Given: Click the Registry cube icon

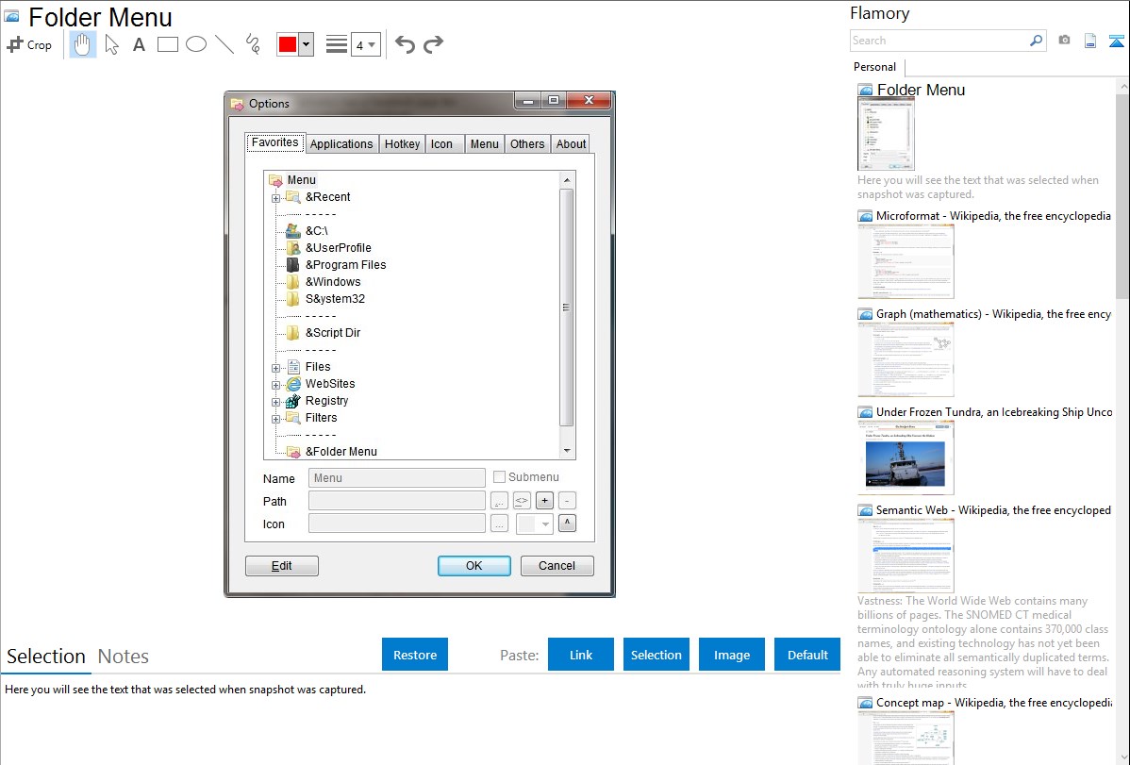Looking at the screenshot, I should coord(293,401).
